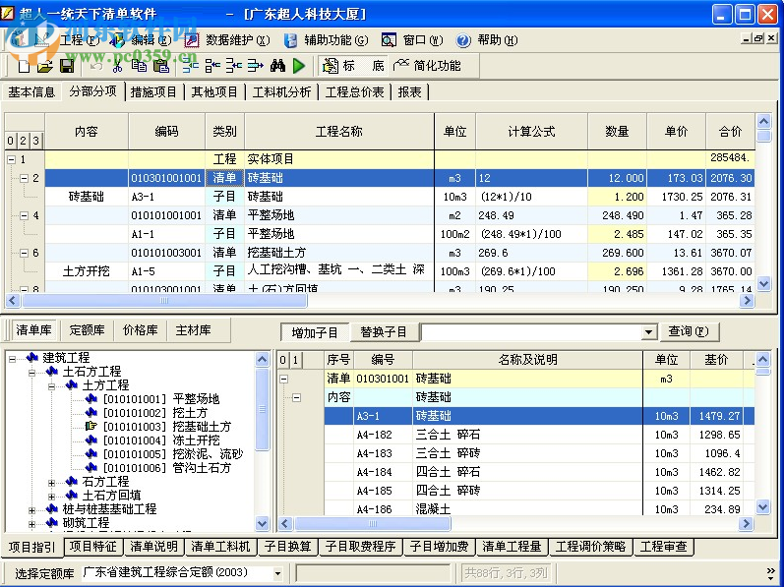Select A4-185 四合土 碎砖 row
Viewport: 784px width, 587px height.
point(539,491)
